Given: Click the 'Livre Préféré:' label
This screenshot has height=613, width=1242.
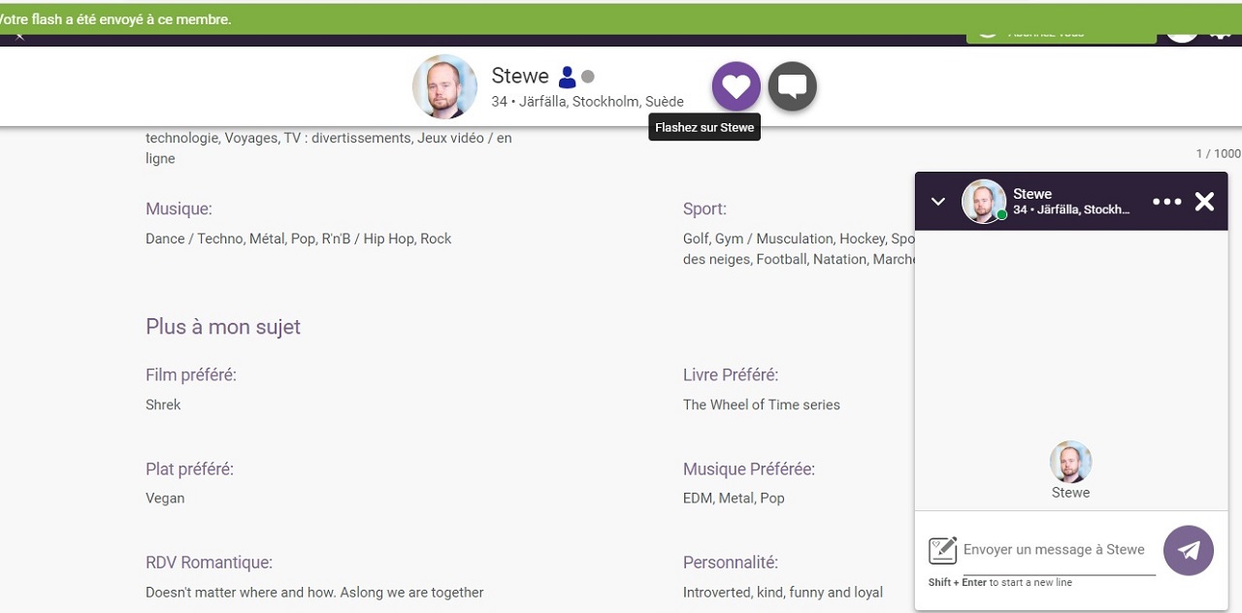Looking at the screenshot, I should (x=731, y=374).
